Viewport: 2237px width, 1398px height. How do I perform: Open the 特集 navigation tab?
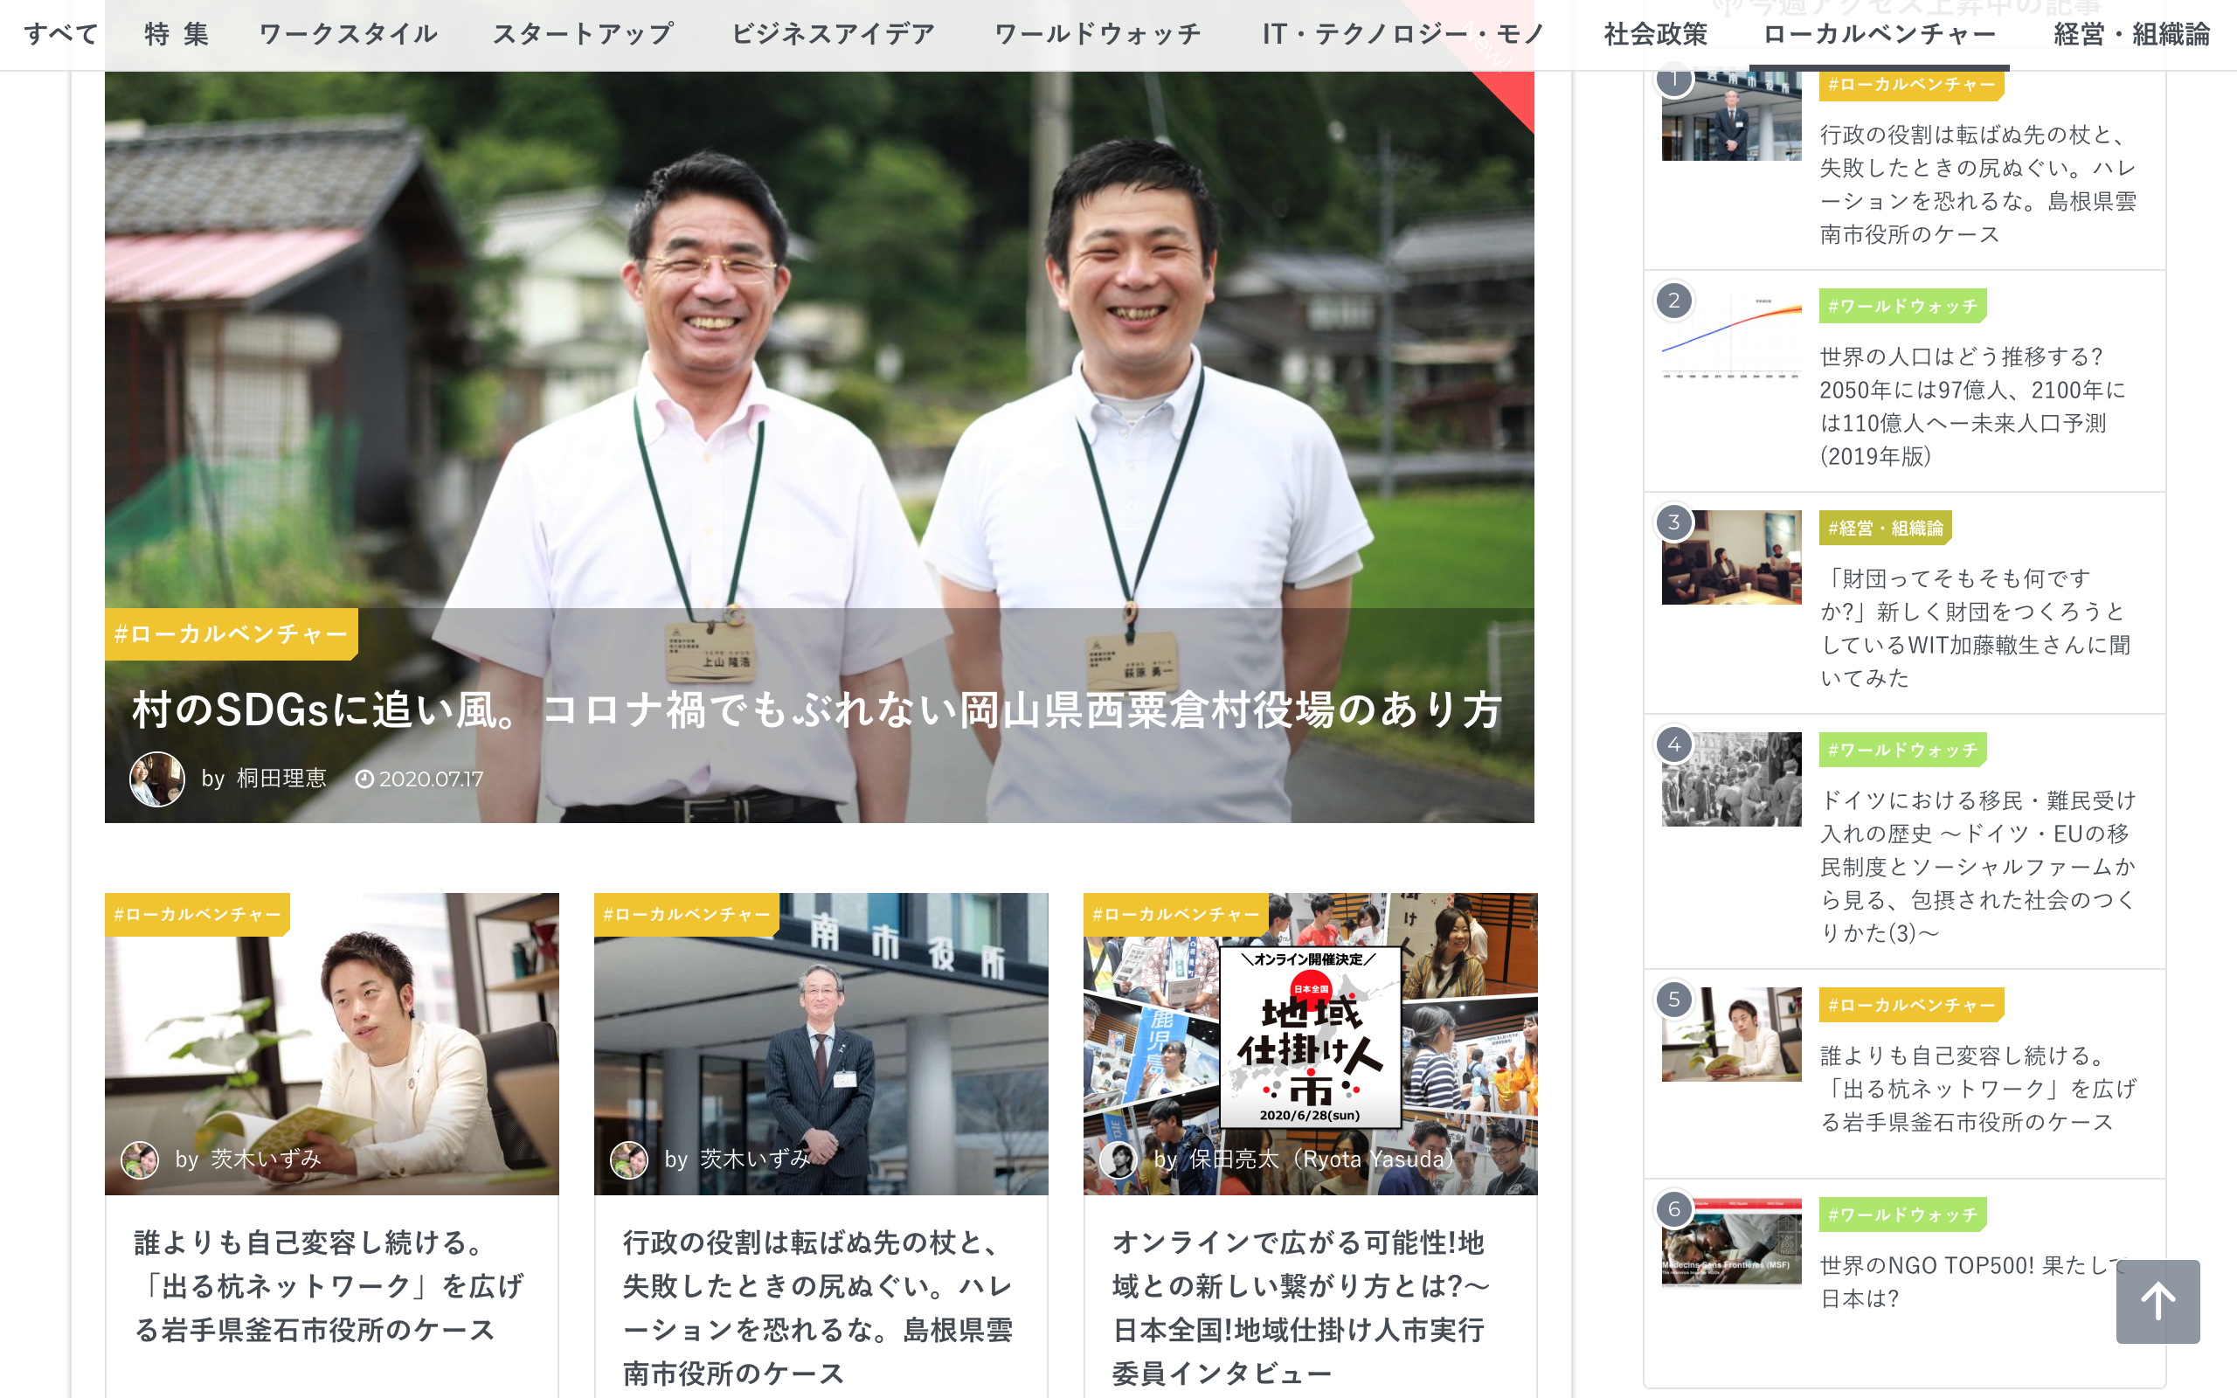click(177, 34)
